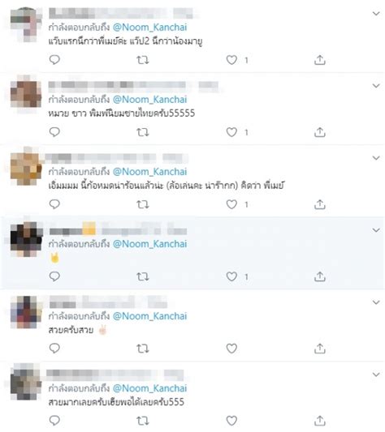This screenshot has height=432, width=385.
Task: Like the last tweet ending with 555
Action: point(231,421)
